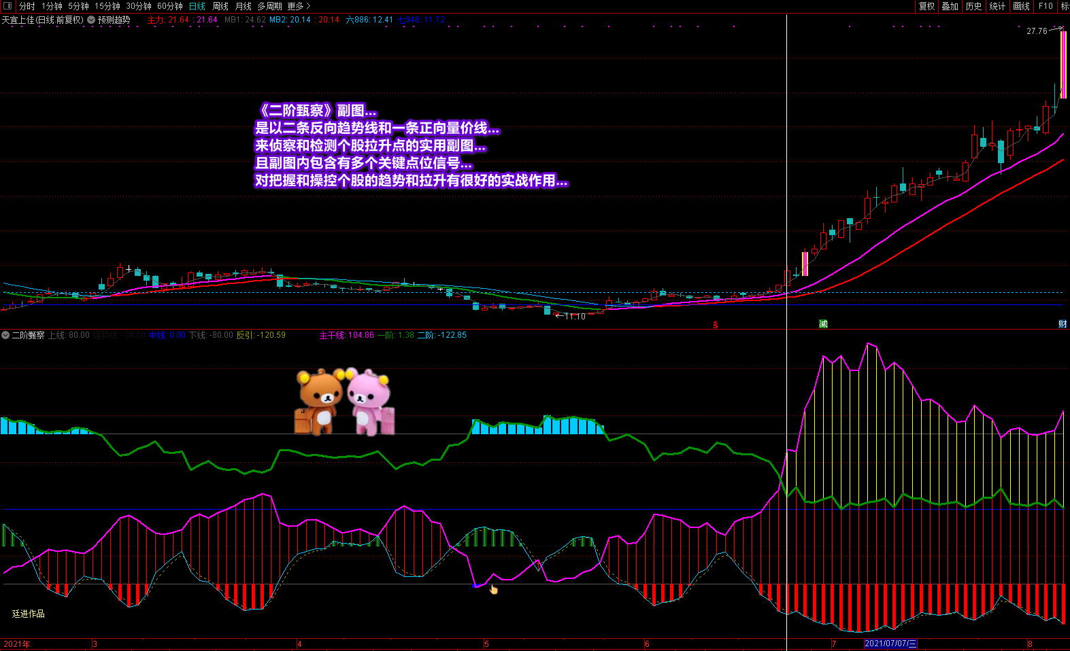Expand the 二阶甄察 sub-chart indicator dropdown
The width and height of the screenshot is (1070, 651).
(5, 335)
